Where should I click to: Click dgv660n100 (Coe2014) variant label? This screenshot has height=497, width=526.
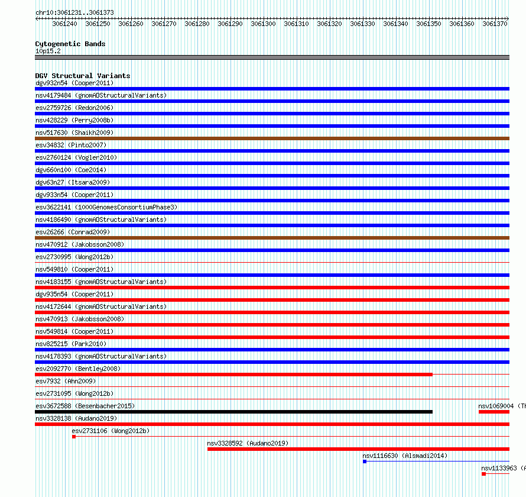(71, 170)
